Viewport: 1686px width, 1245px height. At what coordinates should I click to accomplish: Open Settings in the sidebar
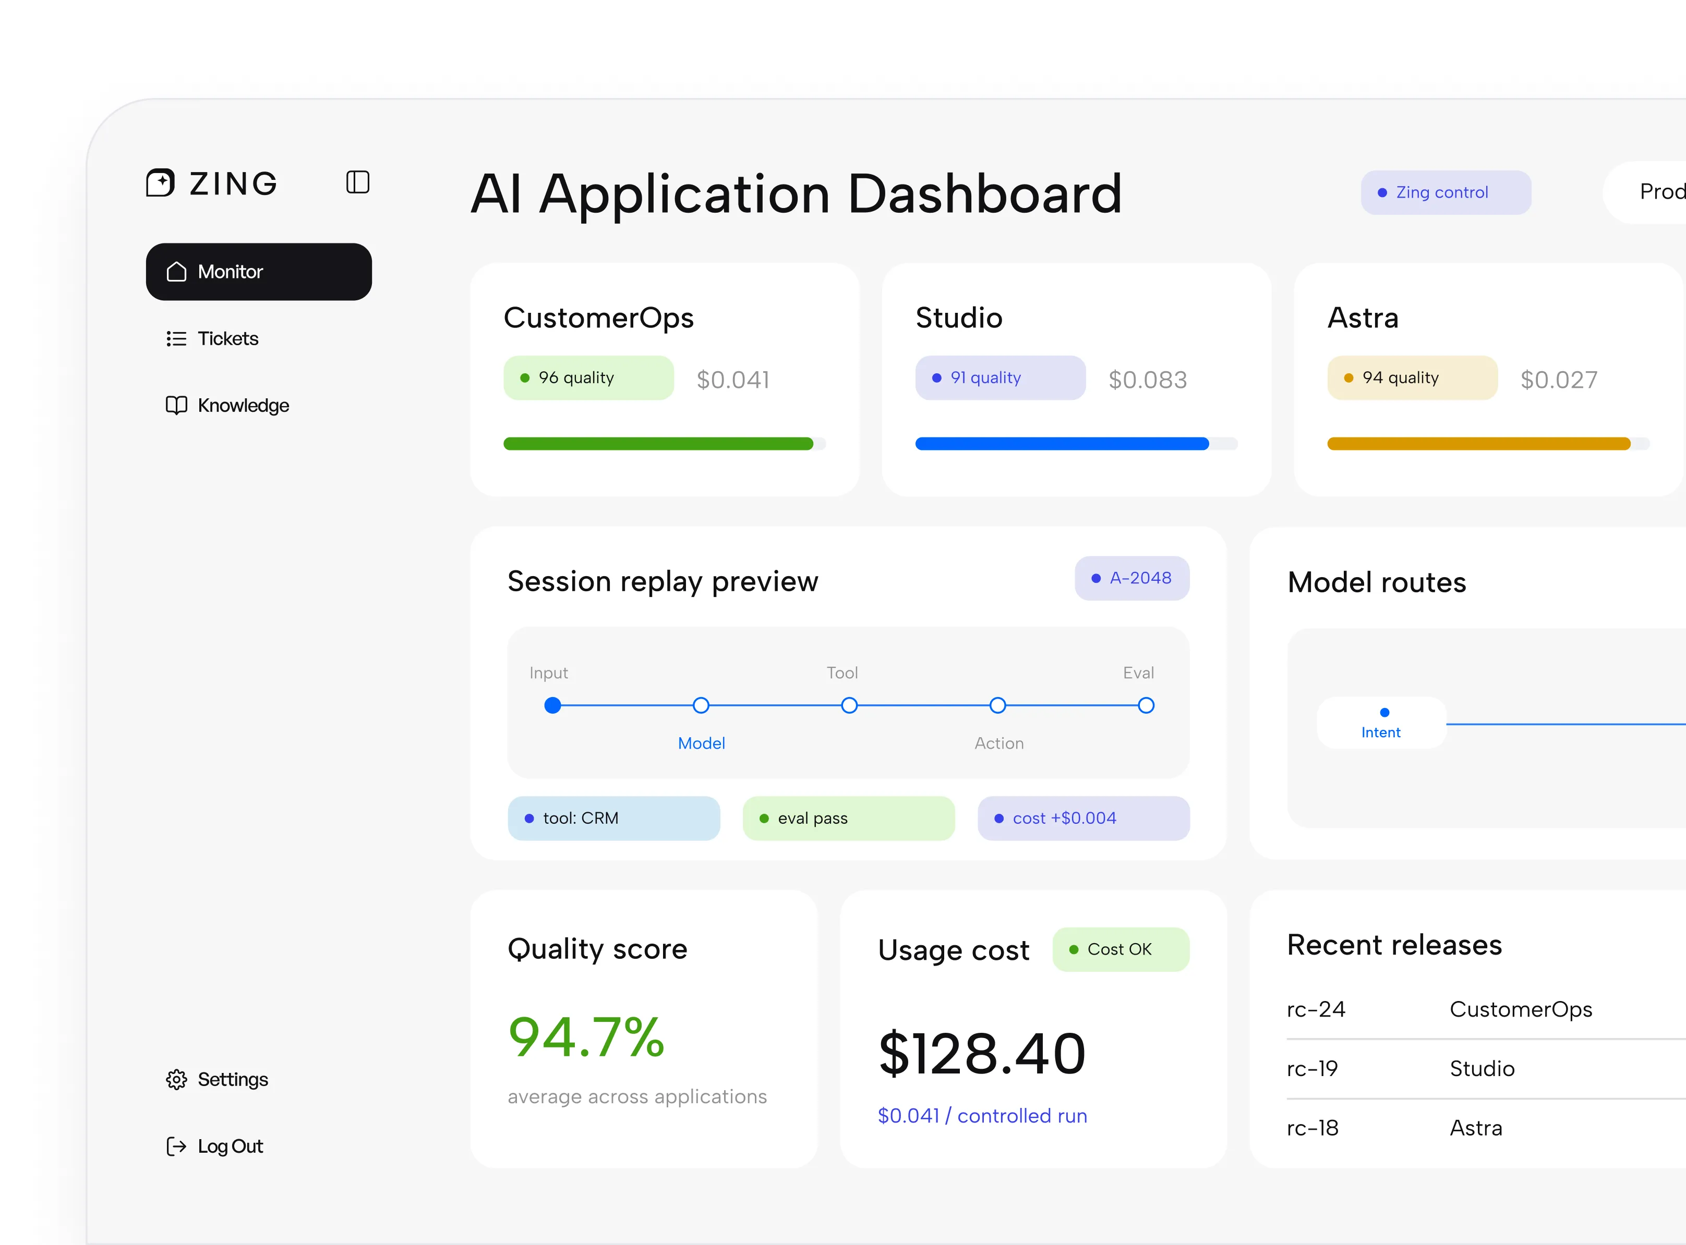pos(259,1079)
